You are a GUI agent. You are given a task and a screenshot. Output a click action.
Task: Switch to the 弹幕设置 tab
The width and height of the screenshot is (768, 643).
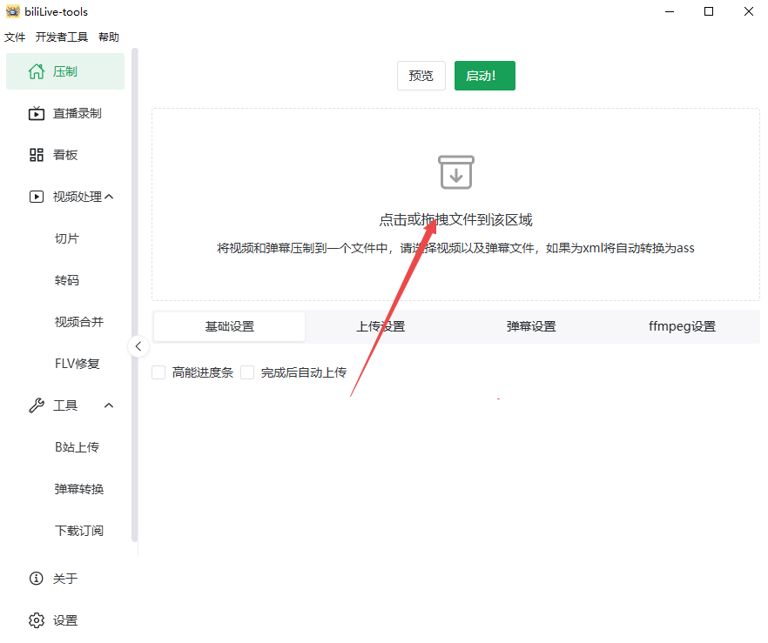(x=531, y=327)
